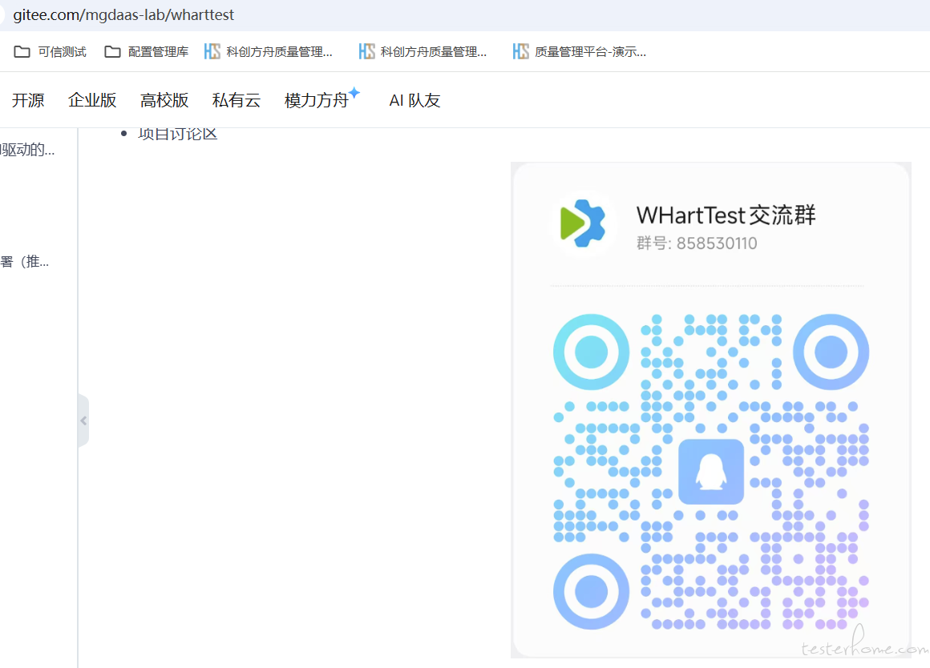Collapse the left sidebar with the arrow handle
Screen dimensions: 930x668
(83, 421)
